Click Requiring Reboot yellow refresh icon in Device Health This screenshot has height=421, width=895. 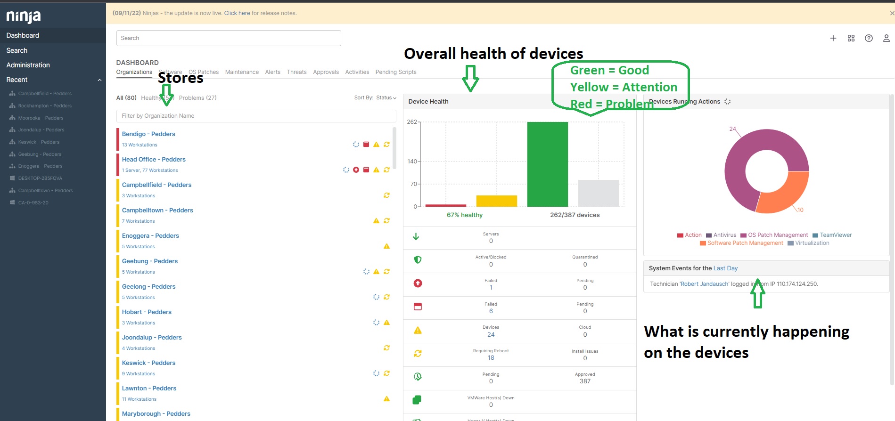(418, 354)
